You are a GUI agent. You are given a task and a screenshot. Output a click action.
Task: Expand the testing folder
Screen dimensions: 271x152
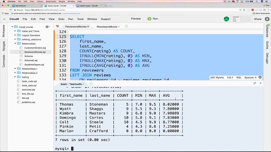pyautogui.click(x=15, y=77)
